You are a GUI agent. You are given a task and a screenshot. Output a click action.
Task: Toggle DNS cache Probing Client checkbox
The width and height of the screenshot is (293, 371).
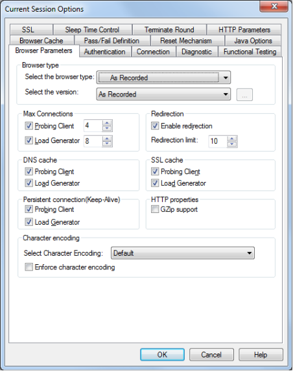click(29, 172)
